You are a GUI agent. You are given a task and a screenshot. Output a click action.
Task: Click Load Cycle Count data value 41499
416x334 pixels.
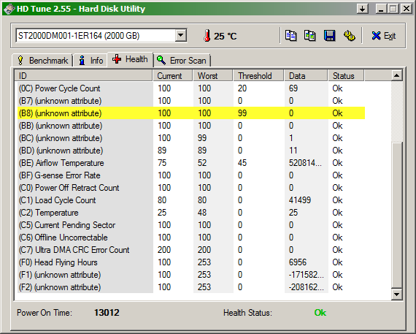(x=299, y=200)
